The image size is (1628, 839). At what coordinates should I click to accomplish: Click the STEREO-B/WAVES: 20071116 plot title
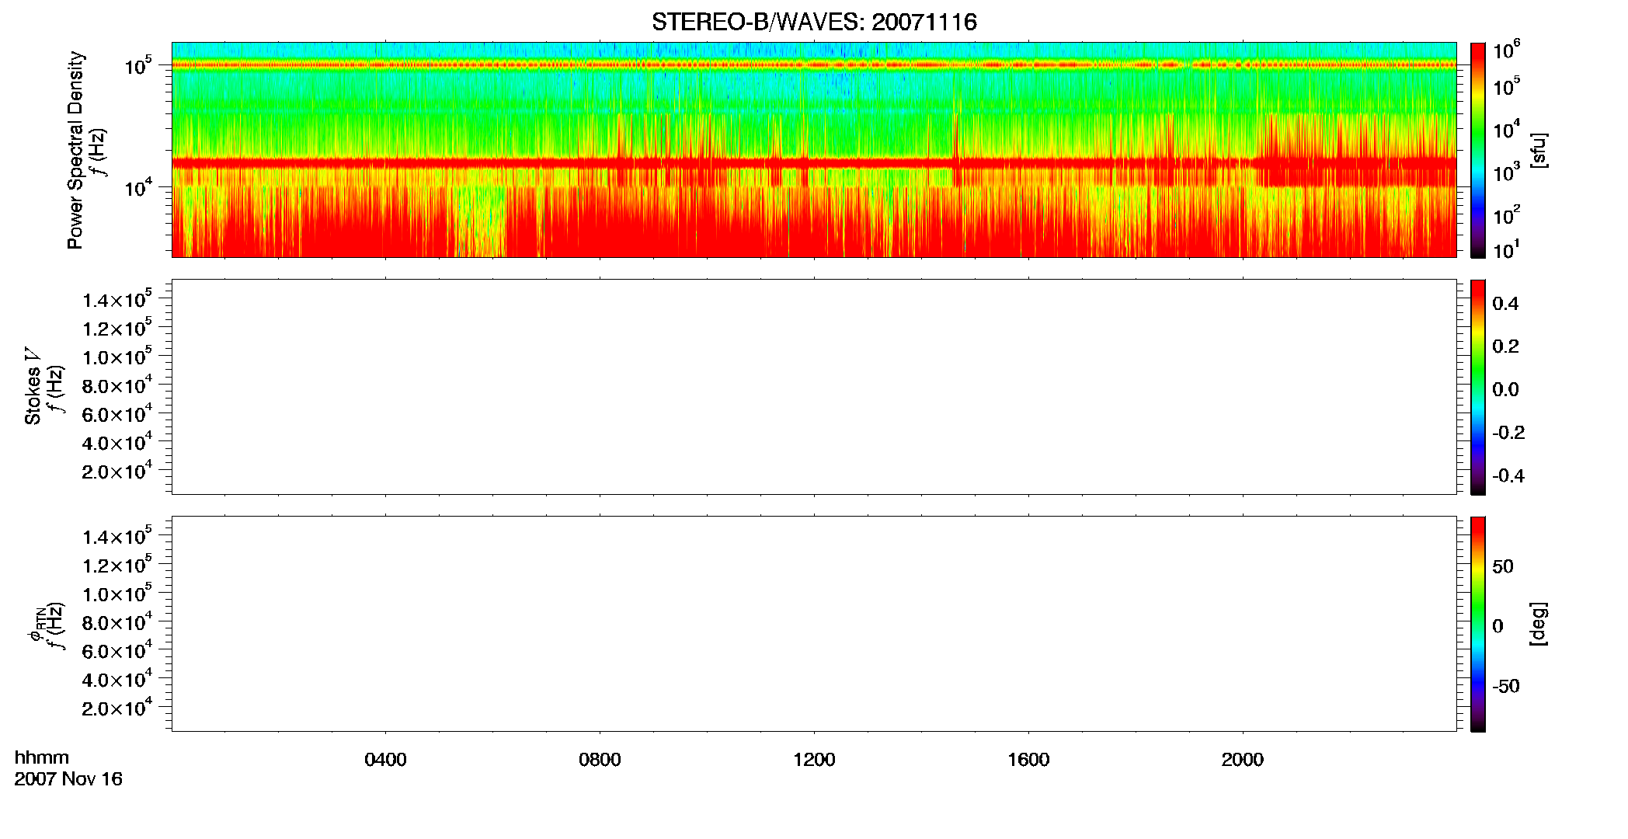tap(814, 22)
